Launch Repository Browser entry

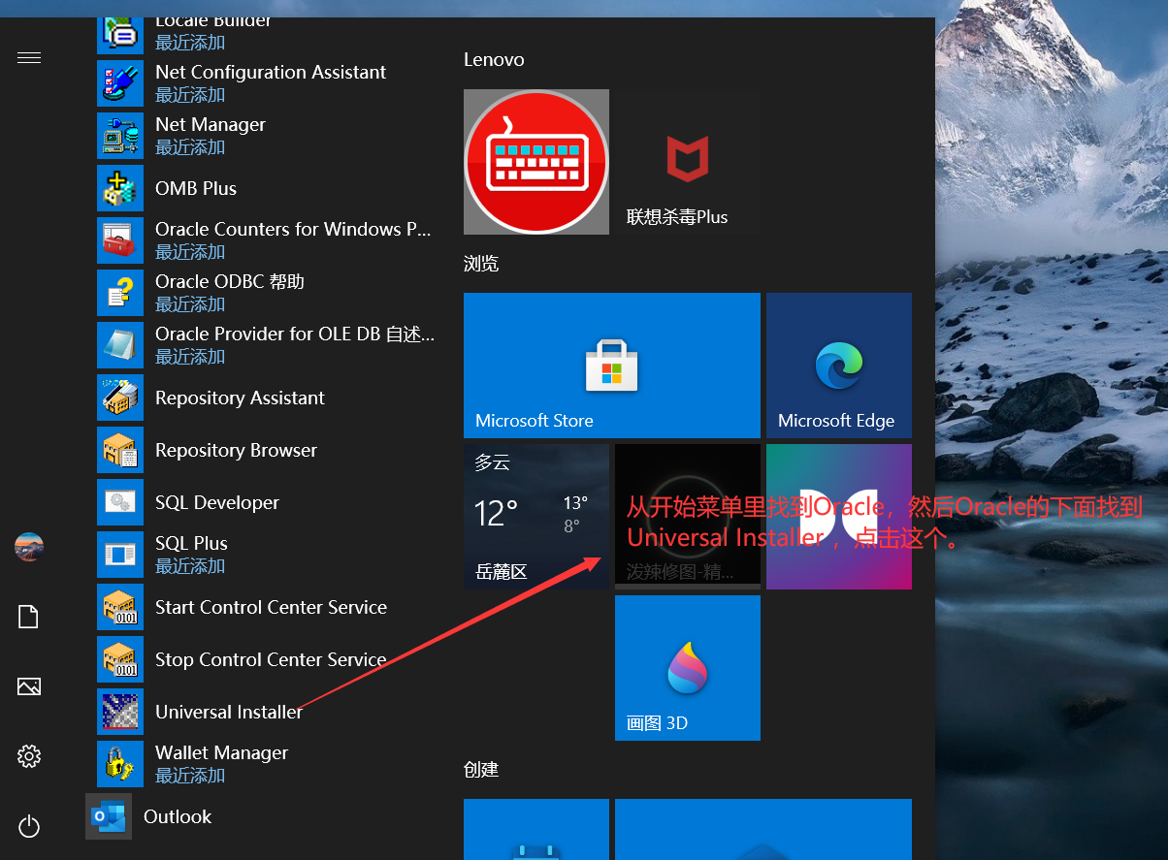click(x=268, y=450)
